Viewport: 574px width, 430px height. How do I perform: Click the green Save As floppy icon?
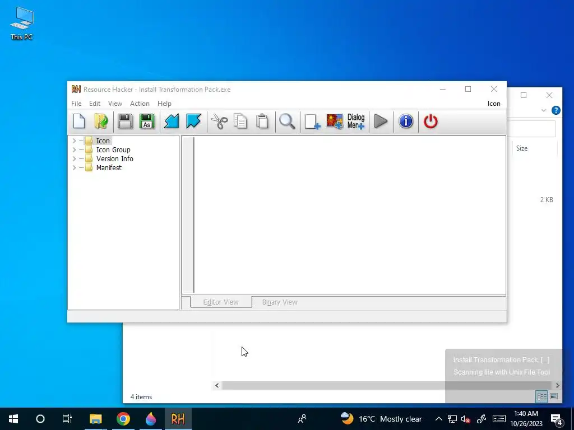pyautogui.click(x=147, y=121)
